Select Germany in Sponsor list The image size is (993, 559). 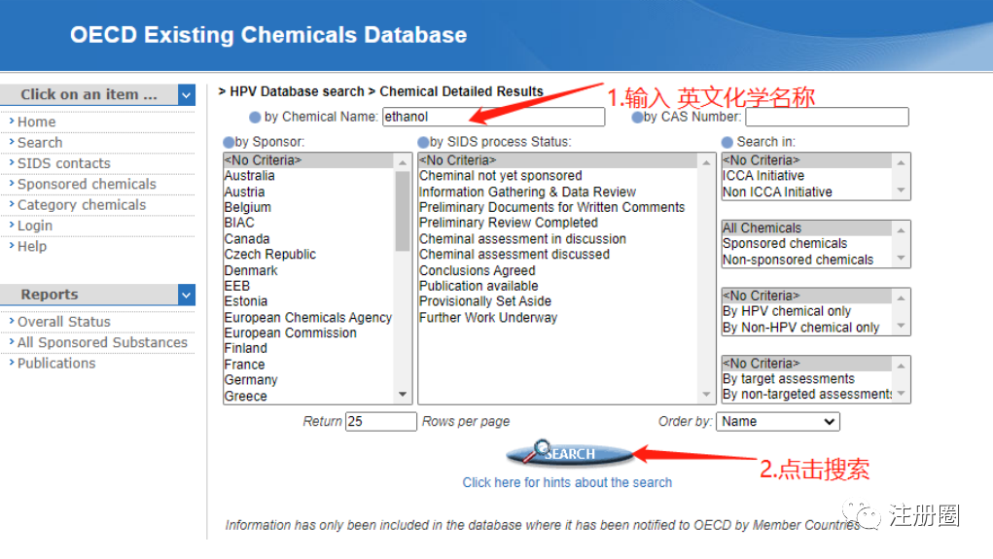[251, 380]
